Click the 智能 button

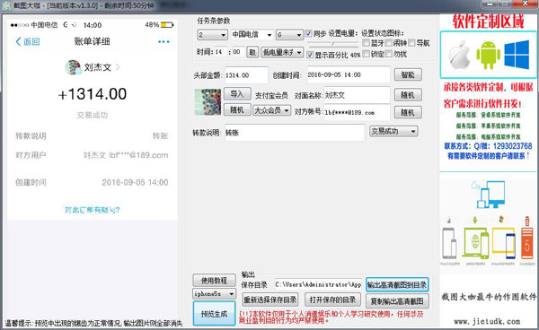point(408,74)
